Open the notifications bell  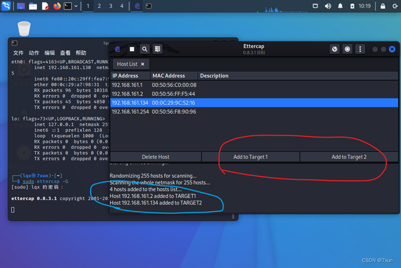340,6
